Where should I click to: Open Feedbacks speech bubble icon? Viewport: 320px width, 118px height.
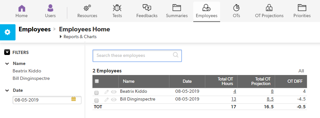point(147,8)
